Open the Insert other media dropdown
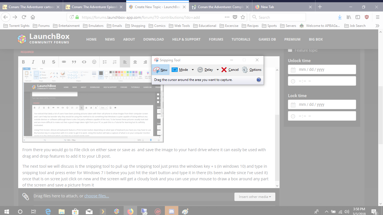The width and height of the screenshot is (383, 215). pos(255,197)
